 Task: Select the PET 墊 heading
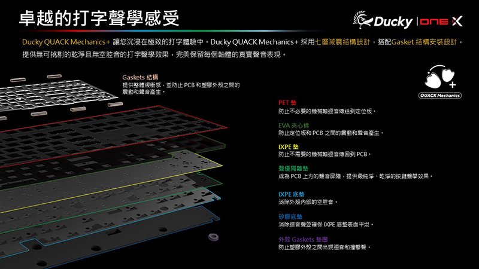[x=287, y=103]
